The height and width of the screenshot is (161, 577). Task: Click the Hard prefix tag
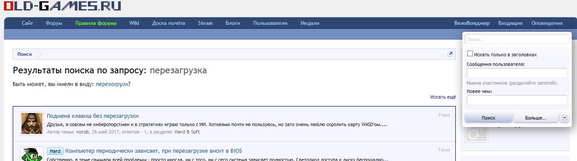55,151
